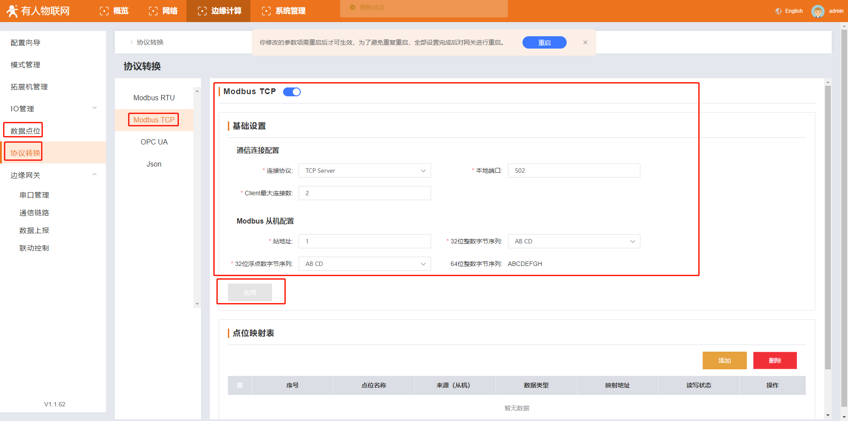Viewport: 848px width, 421px height.
Task: Open the 32-bit float byte order dropdown
Action: (364, 264)
